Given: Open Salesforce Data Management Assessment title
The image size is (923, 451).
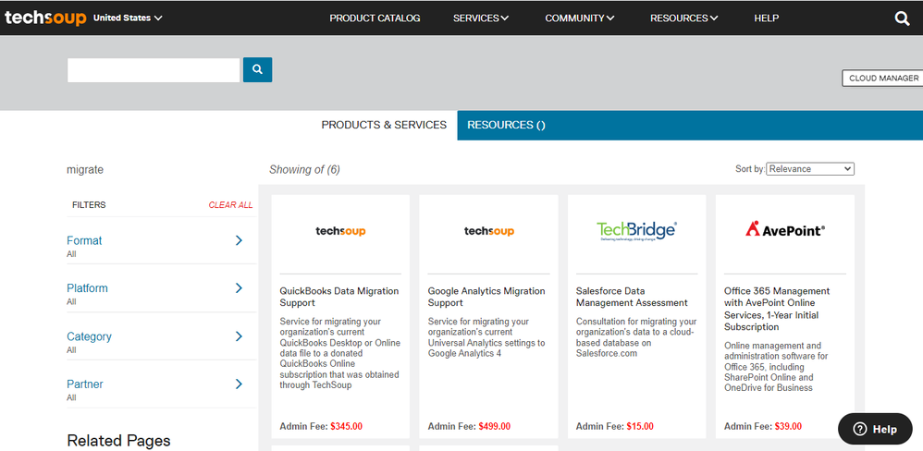Looking at the screenshot, I should pos(632,297).
